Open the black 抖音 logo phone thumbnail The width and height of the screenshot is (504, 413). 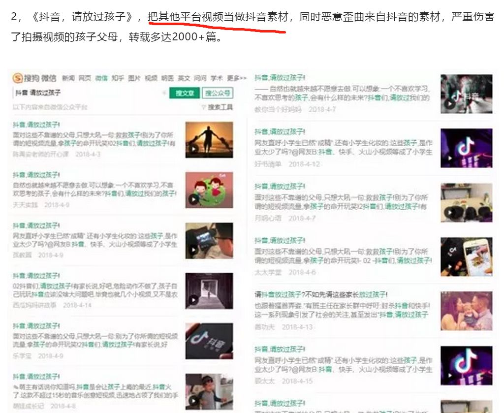point(209,341)
